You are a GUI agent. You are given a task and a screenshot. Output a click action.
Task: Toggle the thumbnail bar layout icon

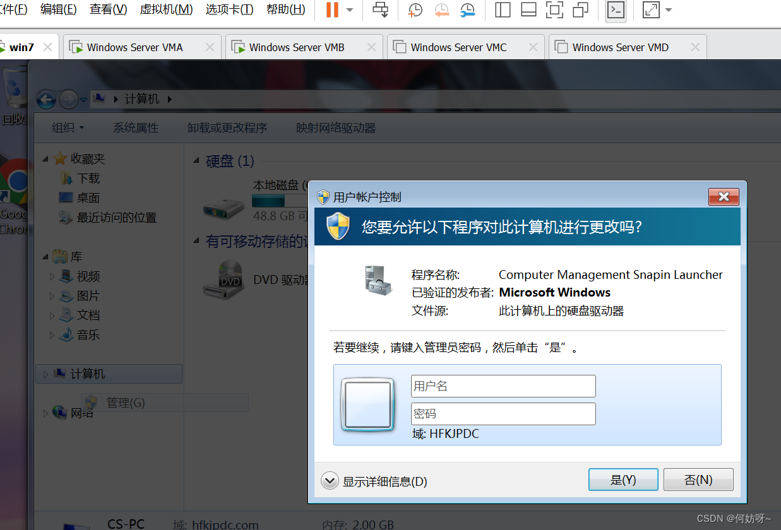528,10
